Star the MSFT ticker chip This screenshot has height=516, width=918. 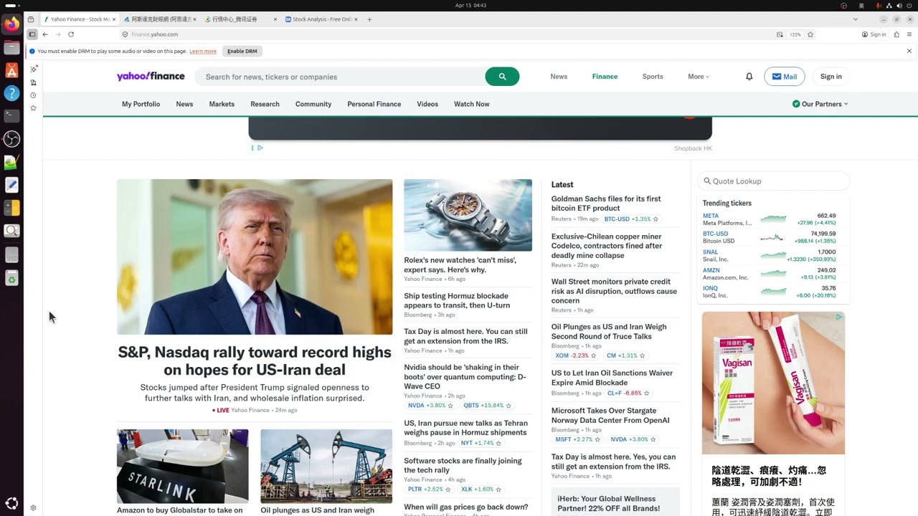[597, 439]
